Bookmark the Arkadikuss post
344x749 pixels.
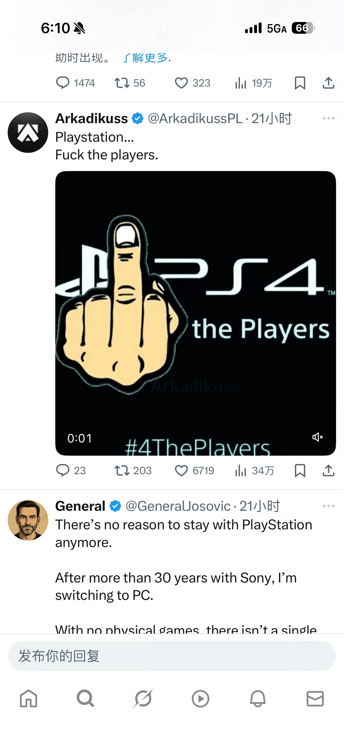pos(300,470)
